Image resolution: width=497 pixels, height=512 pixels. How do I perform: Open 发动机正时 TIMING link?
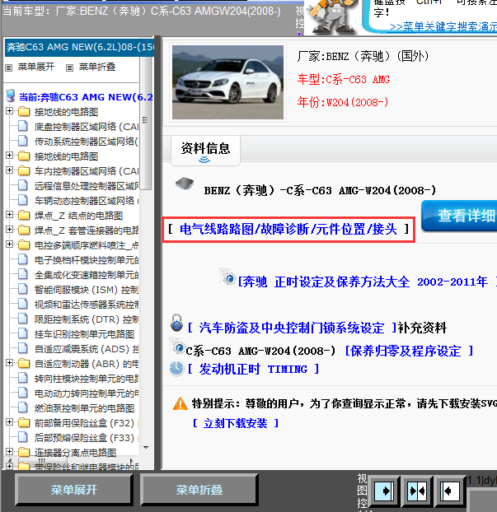[x=253, y=370]
